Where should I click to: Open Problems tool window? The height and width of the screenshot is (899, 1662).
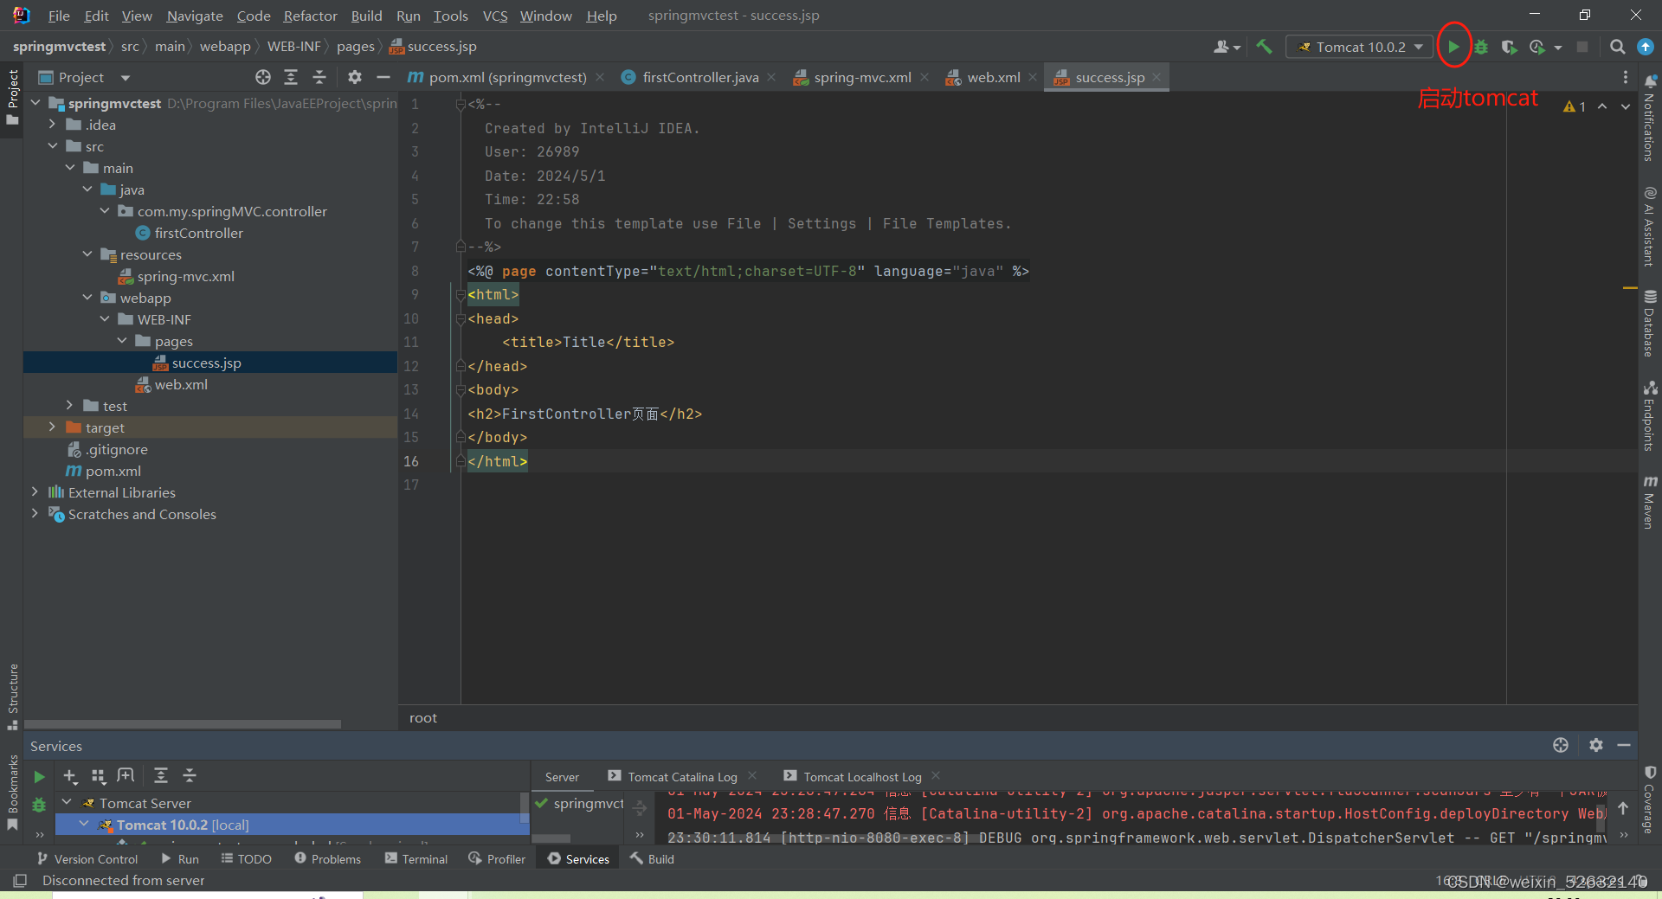click(327, 859)
